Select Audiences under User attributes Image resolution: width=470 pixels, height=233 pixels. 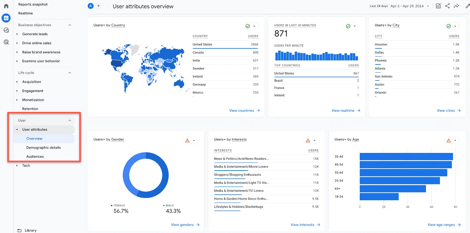[35, 157]
